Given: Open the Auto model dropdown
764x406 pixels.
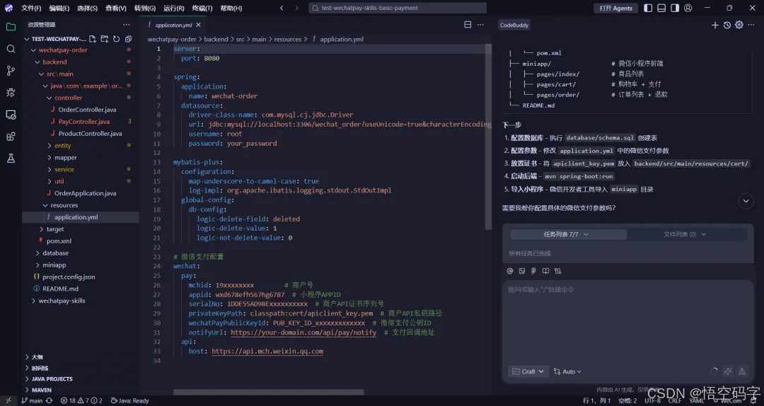Looking at the screenshot, I should [567, 371].
